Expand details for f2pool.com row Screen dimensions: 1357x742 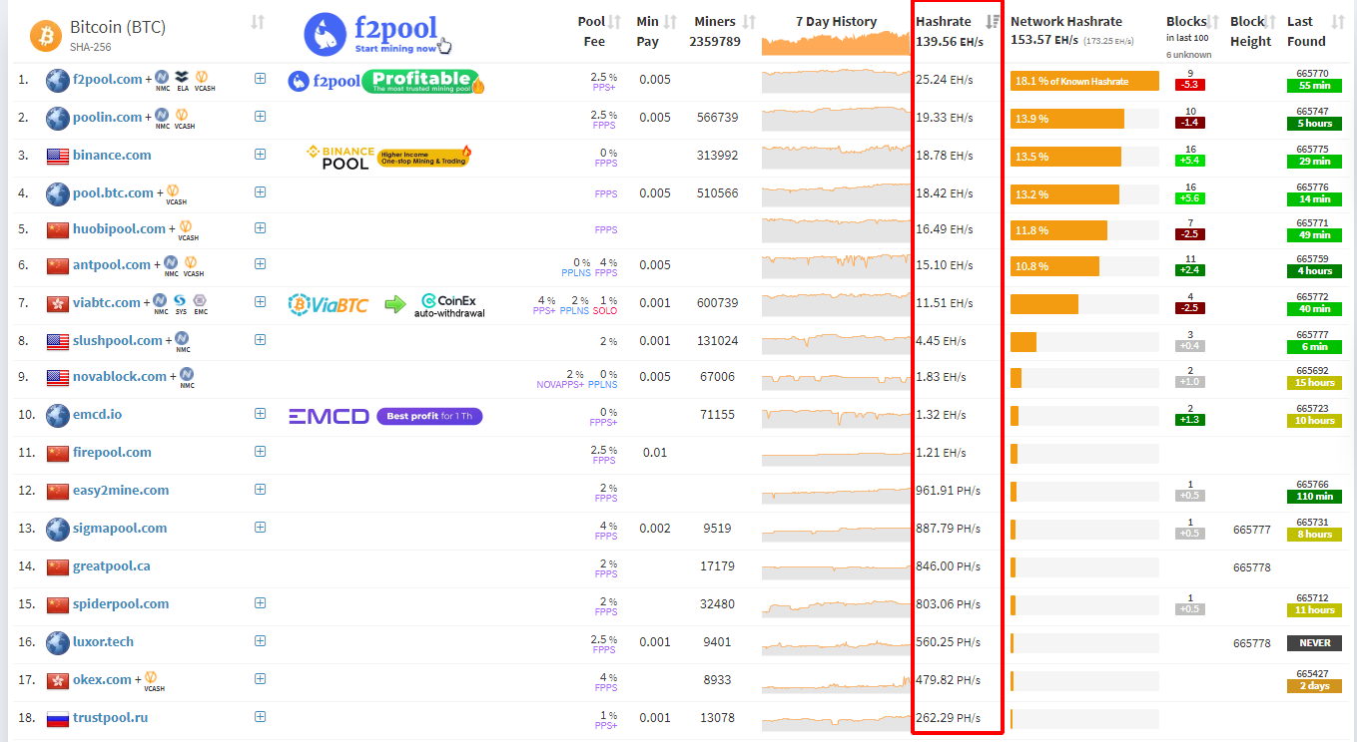point(261,78)
